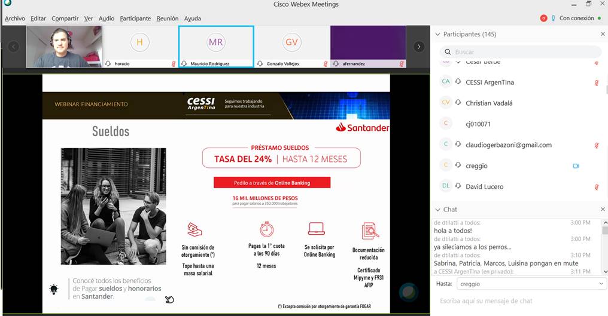Open the Reunión menu
The width and height of the screenshot is (608, 316).
pos(168,18)
